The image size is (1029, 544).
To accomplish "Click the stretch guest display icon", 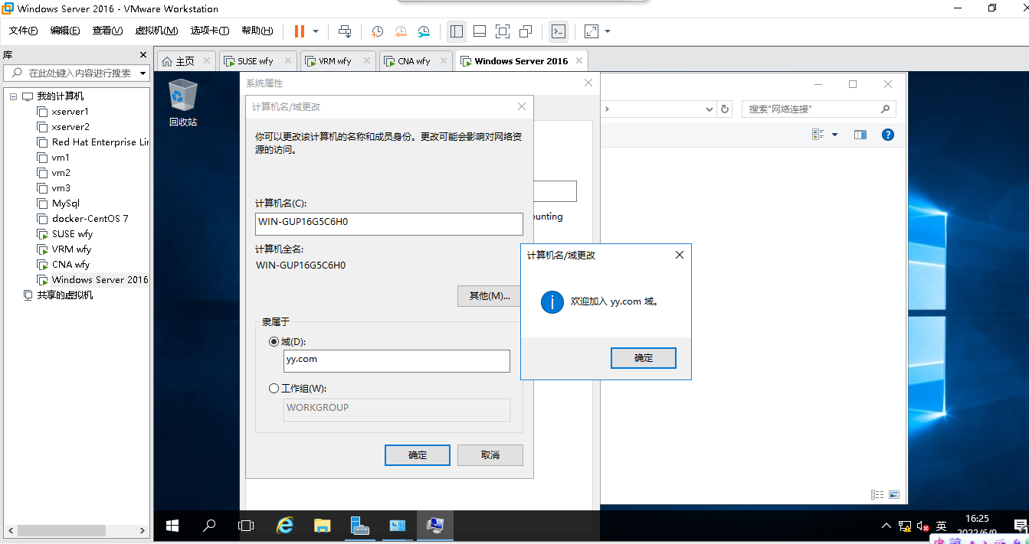I will click(x=592, y=31).
